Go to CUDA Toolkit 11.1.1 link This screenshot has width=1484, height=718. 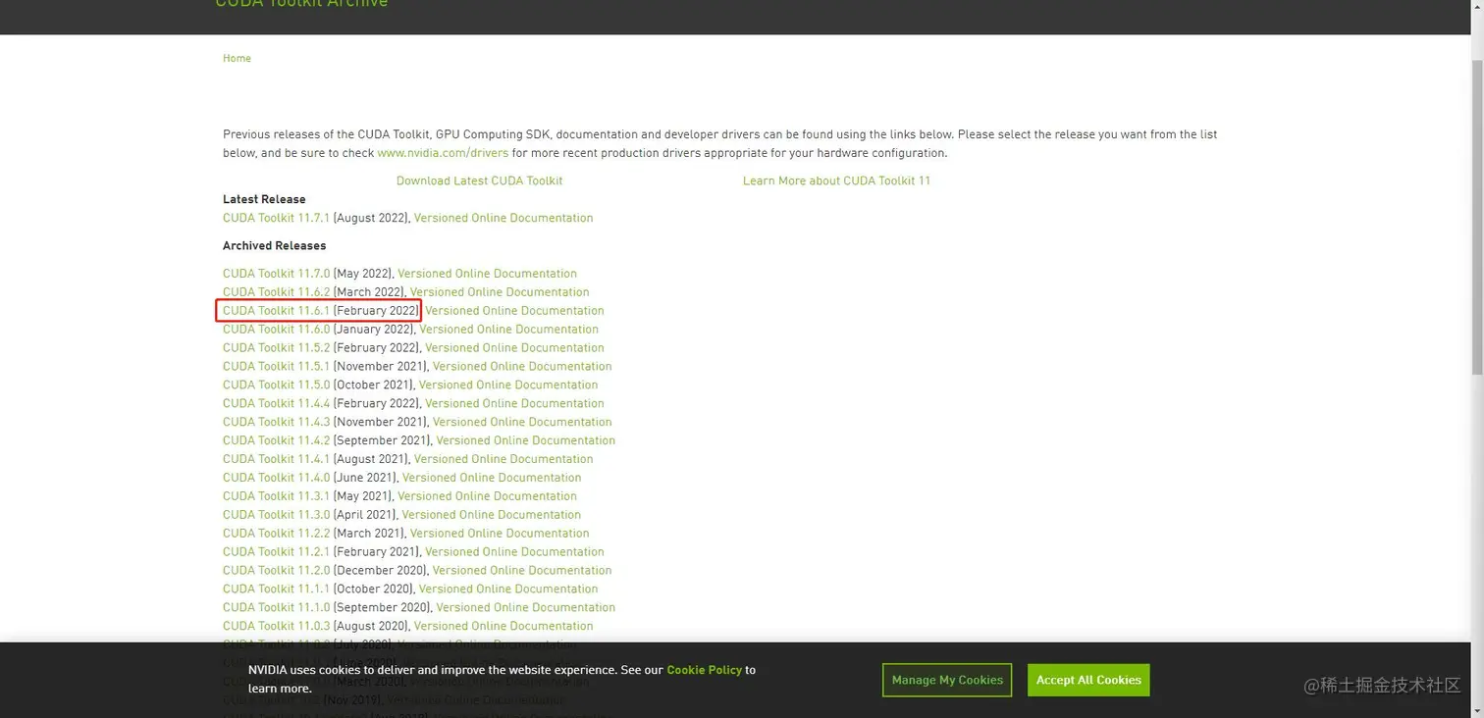(276, 590)
